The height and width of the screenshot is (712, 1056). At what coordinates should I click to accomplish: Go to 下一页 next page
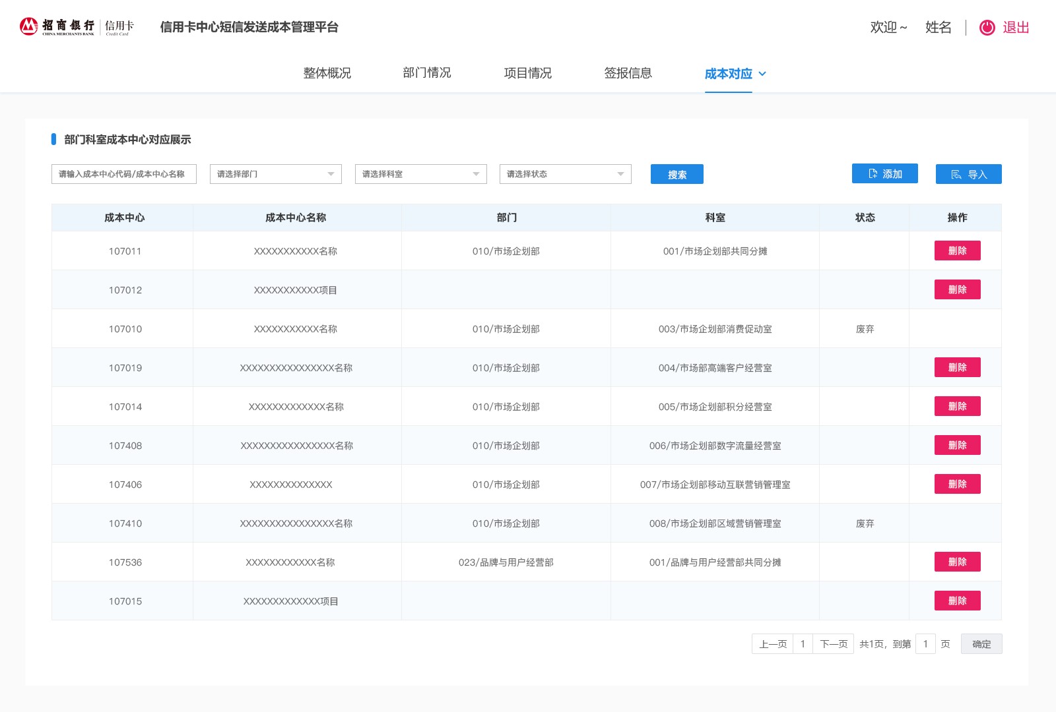click(834, 644)
